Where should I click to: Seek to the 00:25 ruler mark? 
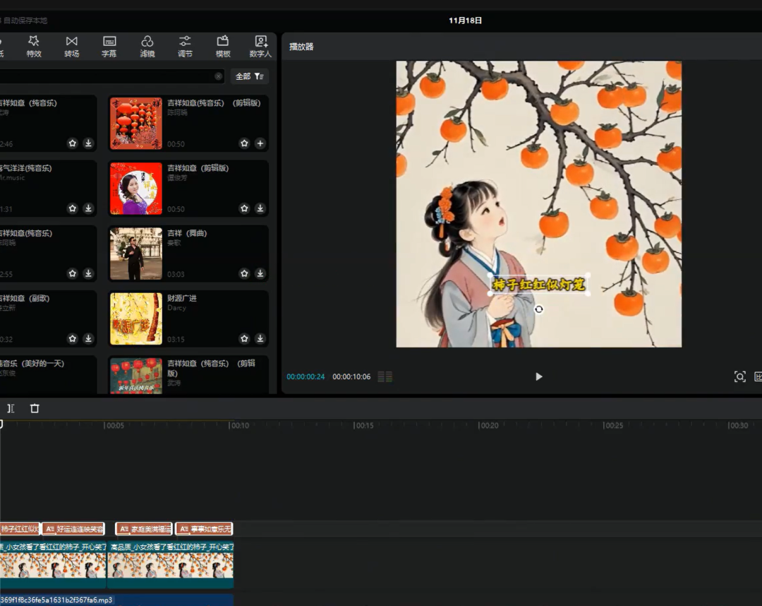pyautogui.click(x=613, y=426)
